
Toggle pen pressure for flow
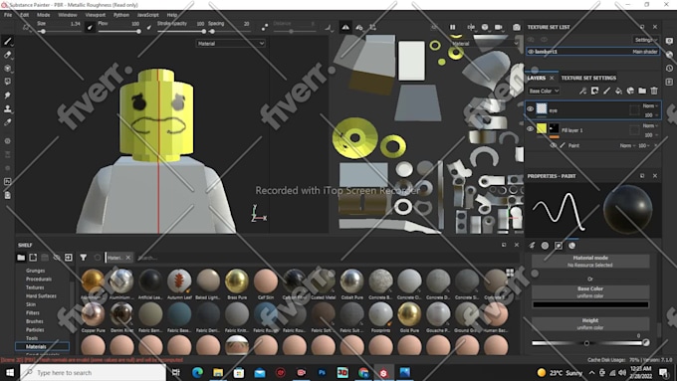point(148,28)
